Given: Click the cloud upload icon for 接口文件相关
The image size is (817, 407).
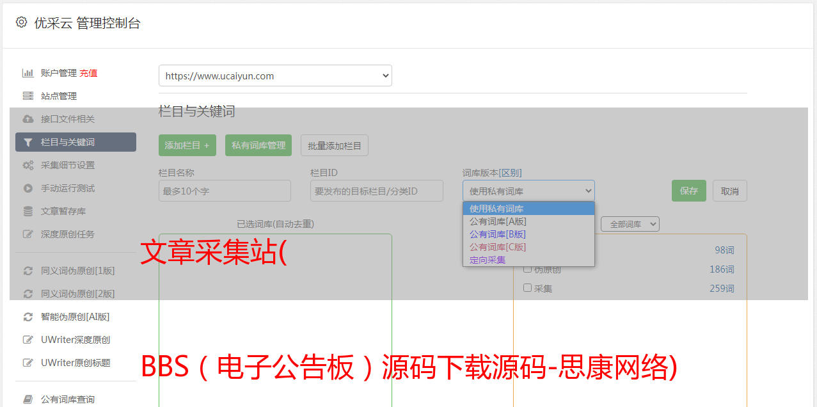Looking at the screenshot, I should pyautogui.click(x=28, y=119).
